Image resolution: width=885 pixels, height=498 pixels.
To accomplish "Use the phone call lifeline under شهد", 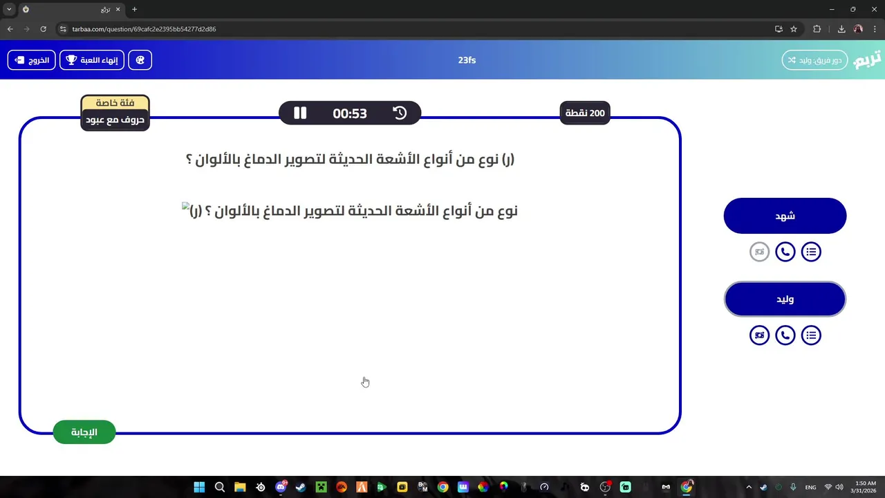I will (x=785, y=252).
